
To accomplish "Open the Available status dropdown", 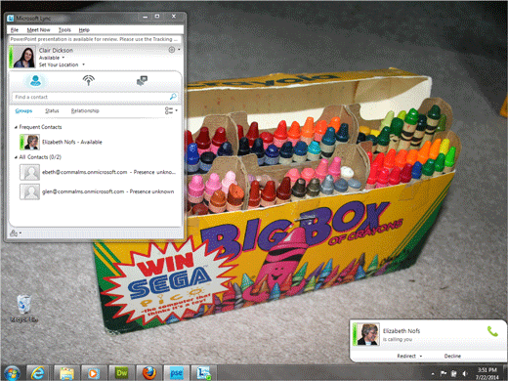I will [x=63, y=58].
